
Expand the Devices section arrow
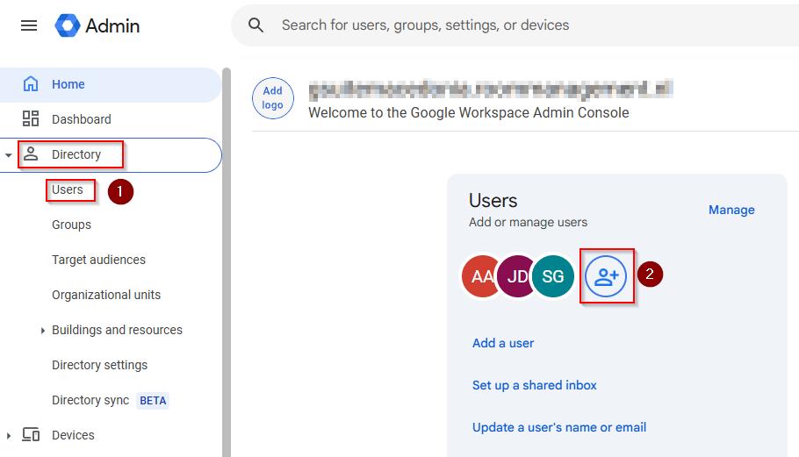[x=9, y=436]
